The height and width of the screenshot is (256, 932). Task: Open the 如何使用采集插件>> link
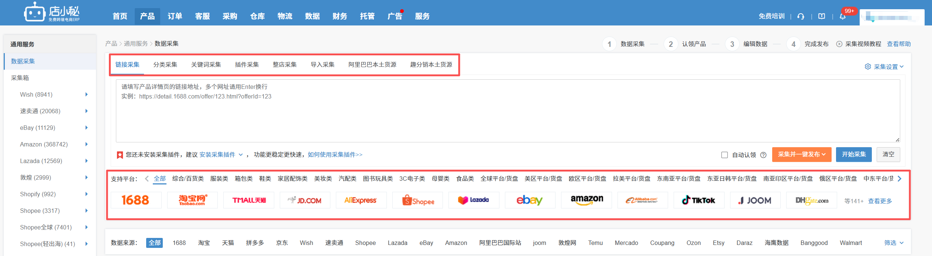[x=335, y=155]
